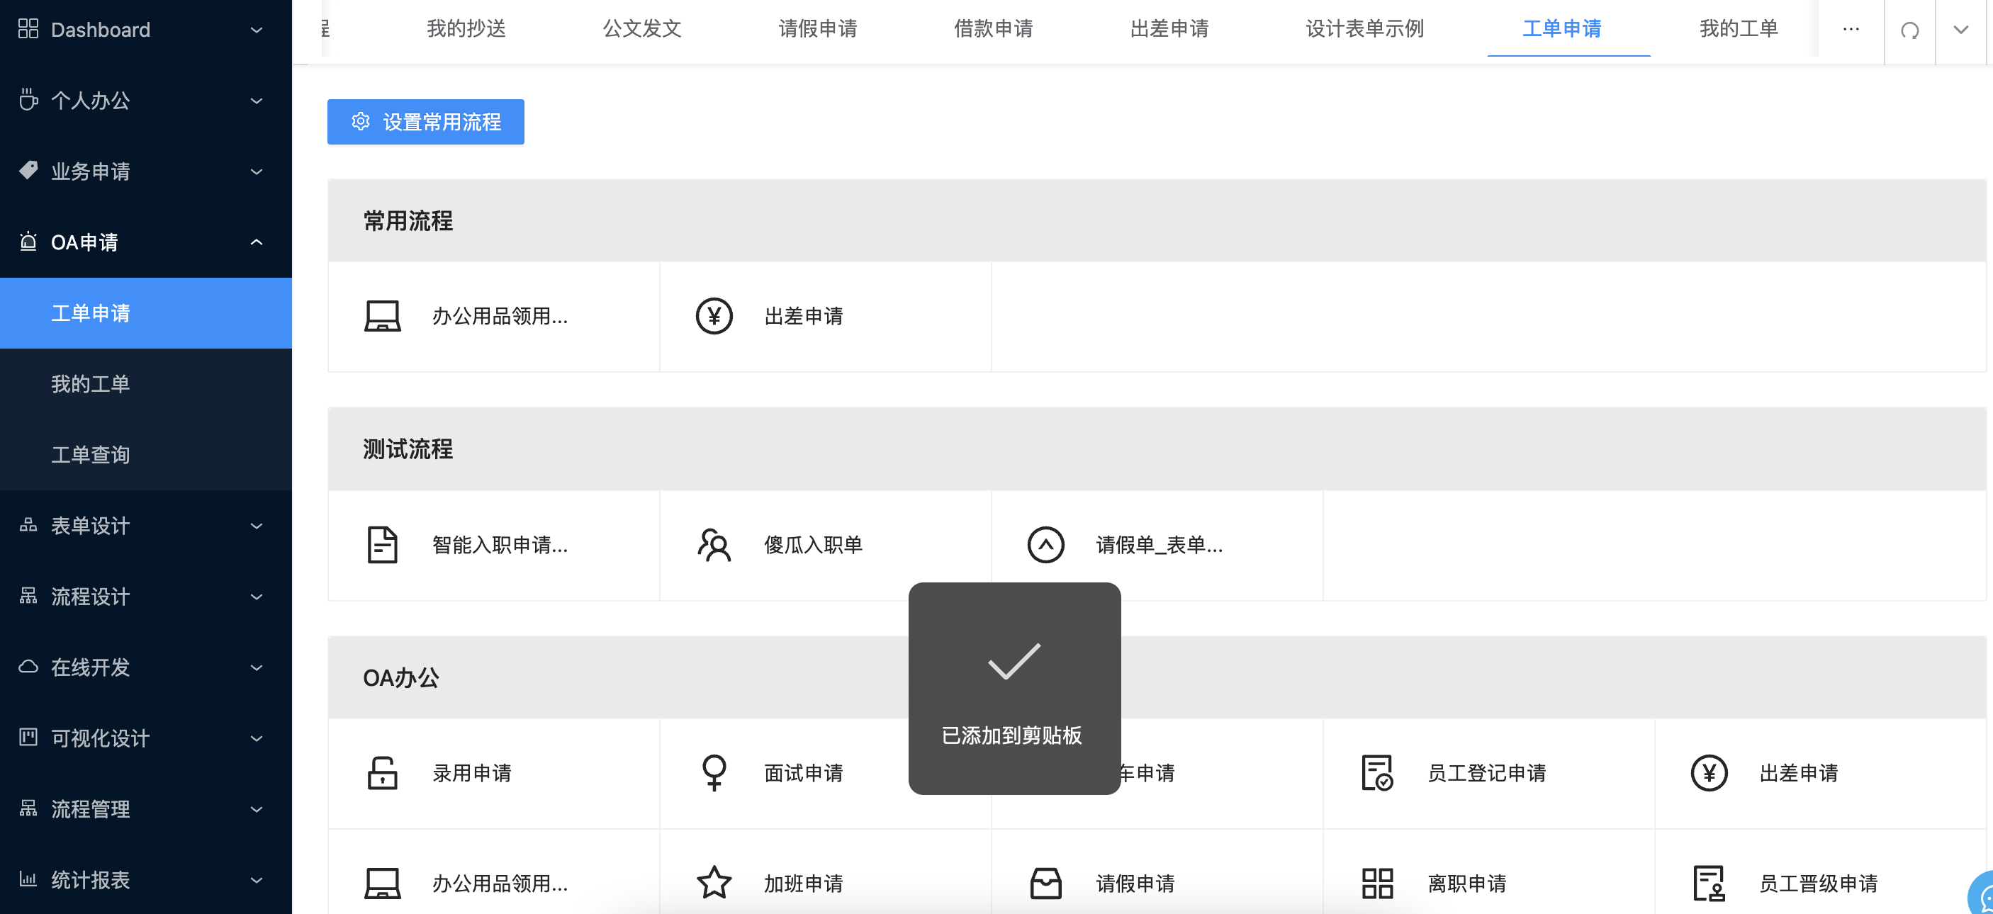The width and height of the screenshot is (1993, 914).
Task: Expand the 个人办公 menu chevron
Action: click(257, 101)
